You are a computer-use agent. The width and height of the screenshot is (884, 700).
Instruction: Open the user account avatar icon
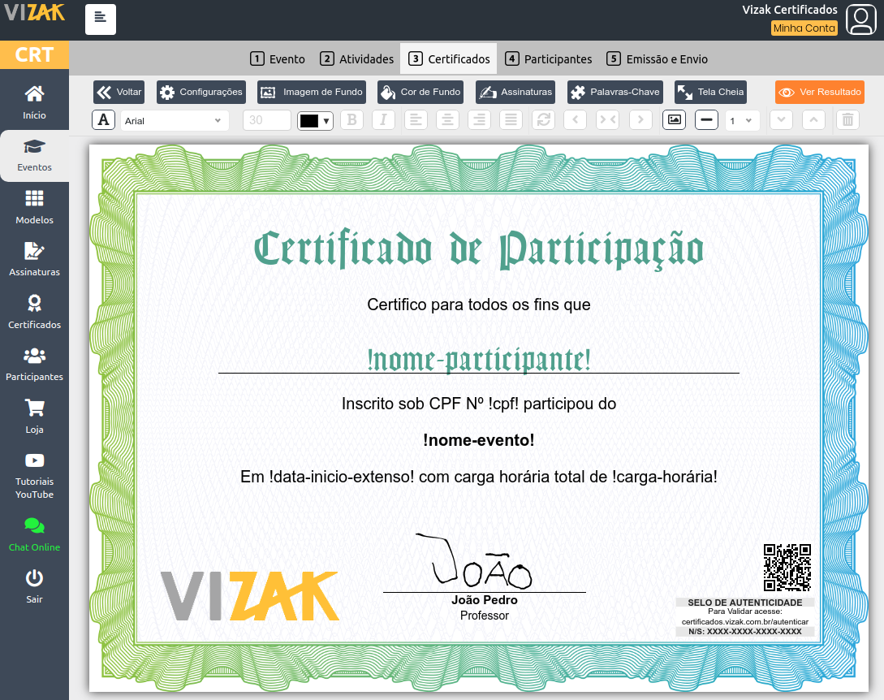[861, 19]
